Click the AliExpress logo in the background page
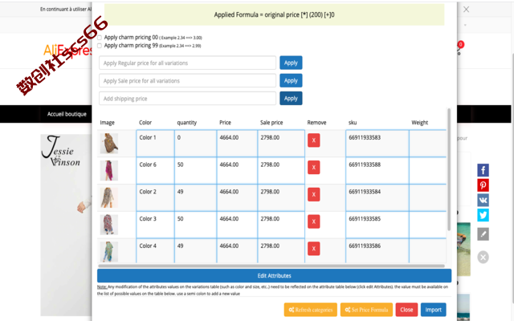 point(68,50)
